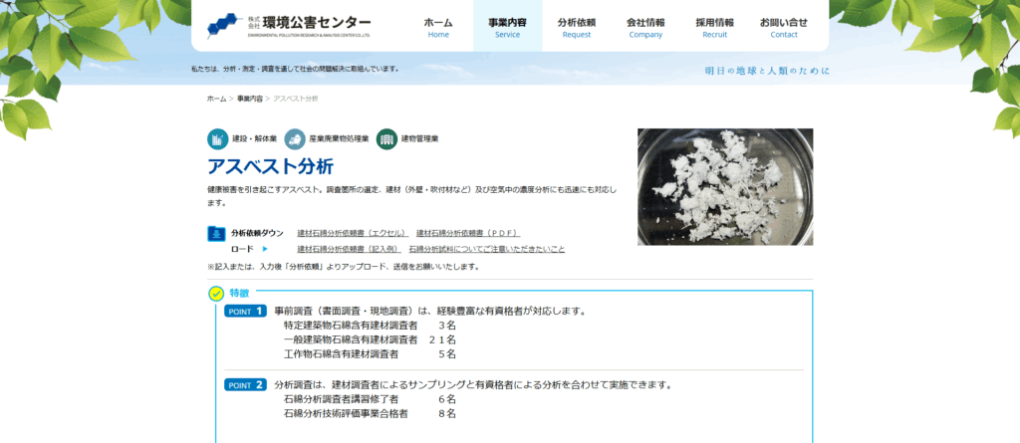This screenshot has height=443, width=1020.
Task: Click the 建物管理業 industry icon
Action: (386, 139)
